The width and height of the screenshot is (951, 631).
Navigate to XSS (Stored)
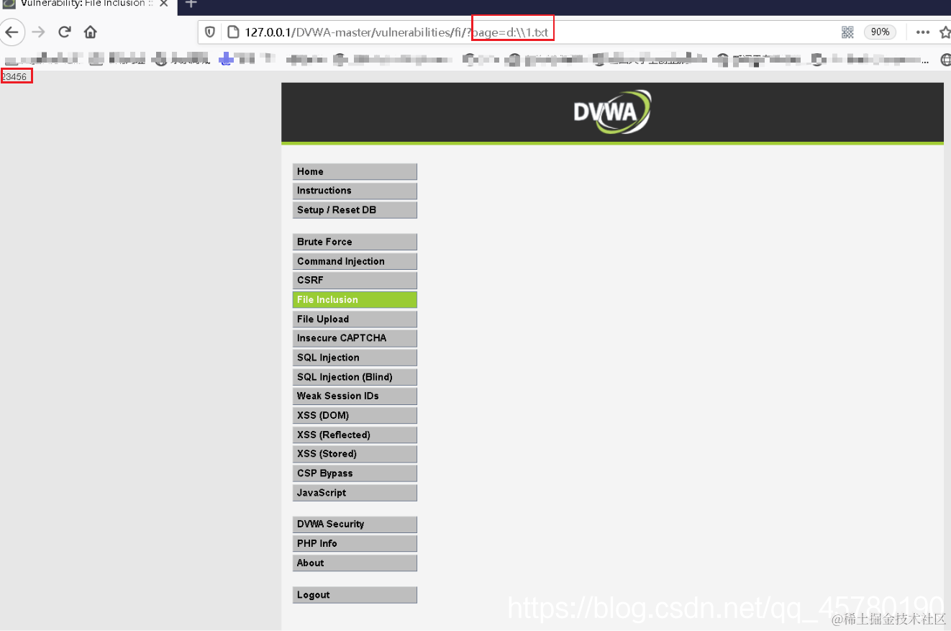tap(355, 454)
